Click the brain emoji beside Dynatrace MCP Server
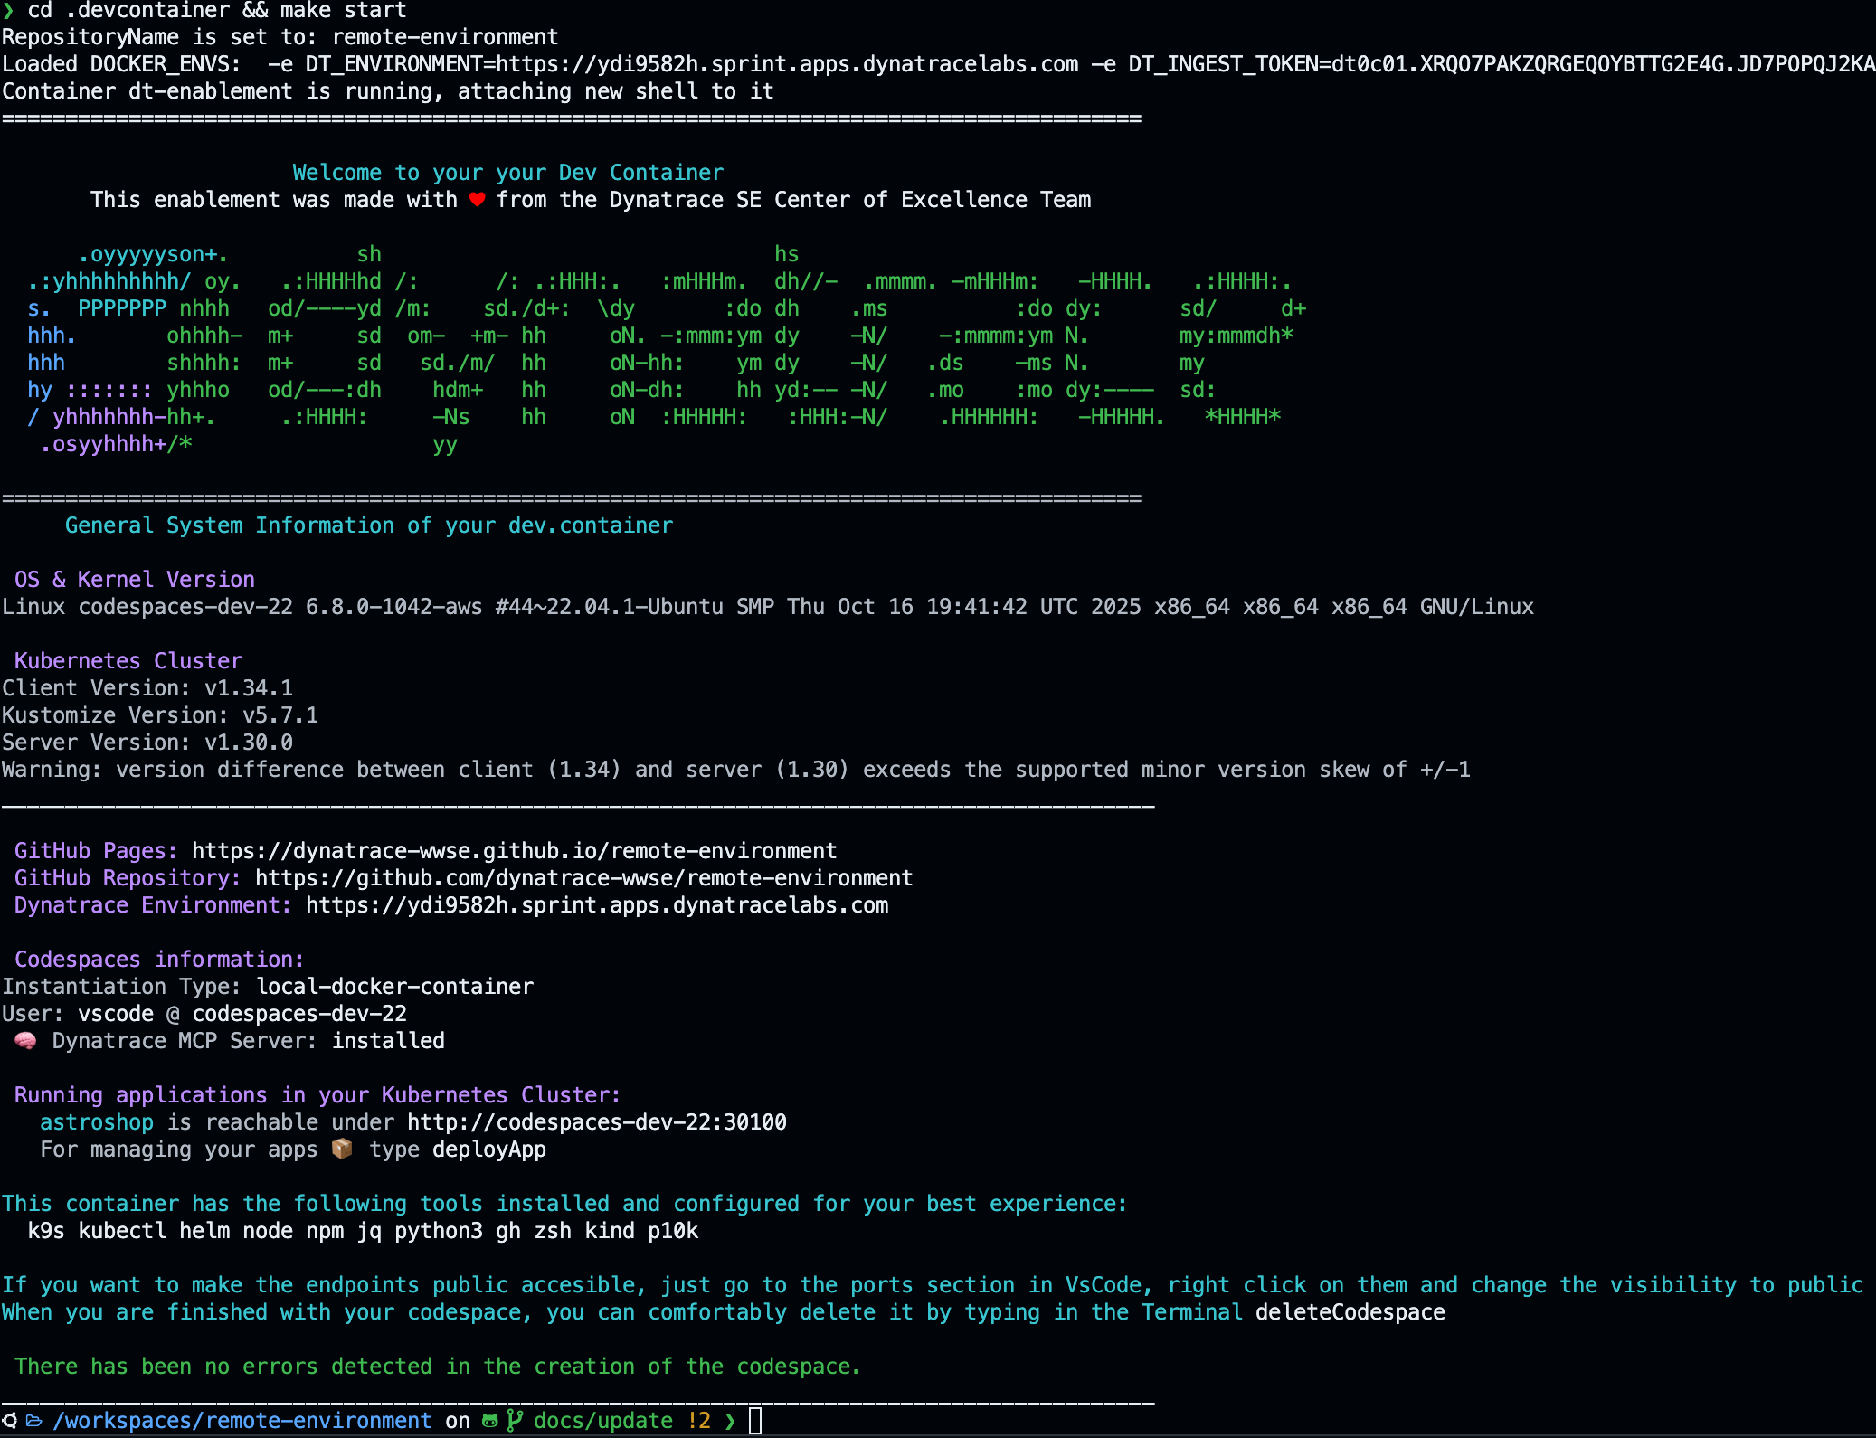 click(x=25, y=1041)
